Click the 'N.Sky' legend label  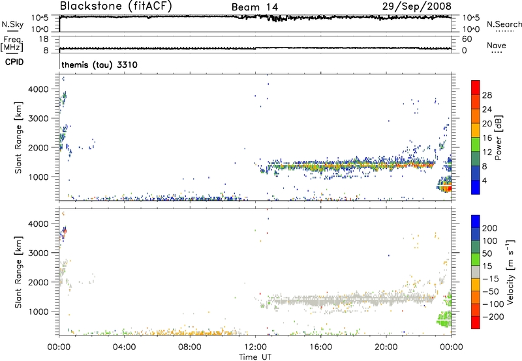coord(12,24)
